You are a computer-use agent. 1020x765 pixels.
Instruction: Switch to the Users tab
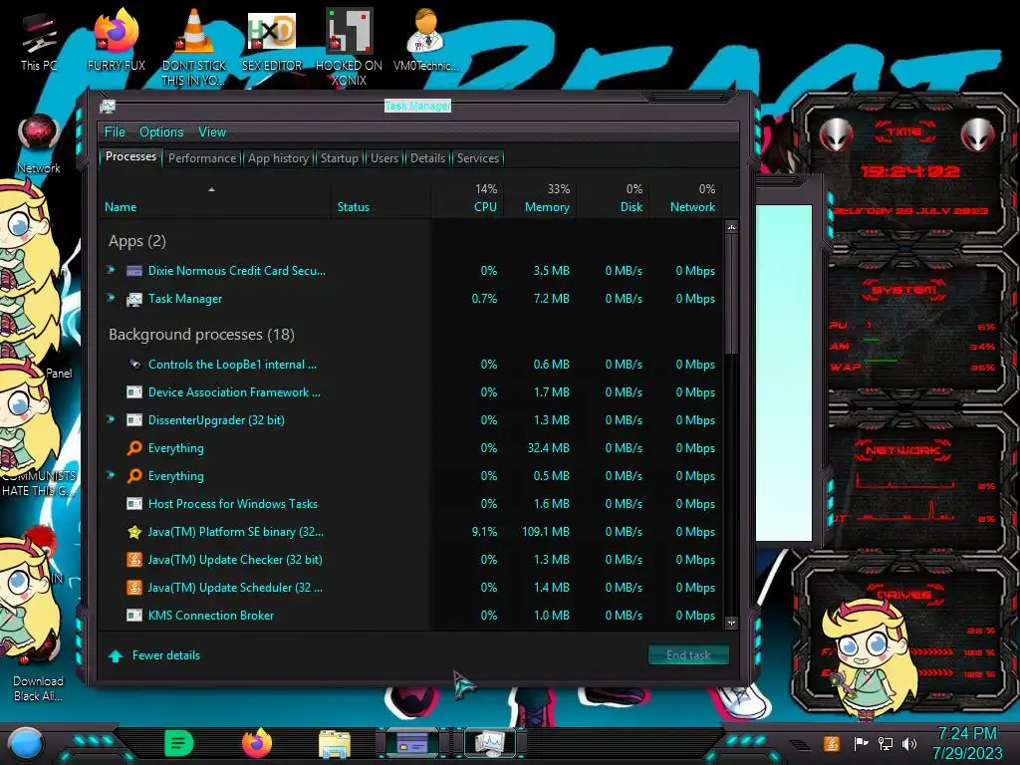click(x=384, y=158)
